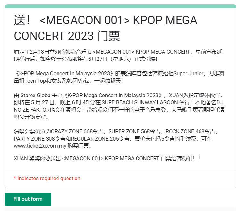Image resolution: width=240 pixels, height=211 pixels.
Task: Select the MEGACON 001 form title heading
Action: coord(105,28)
